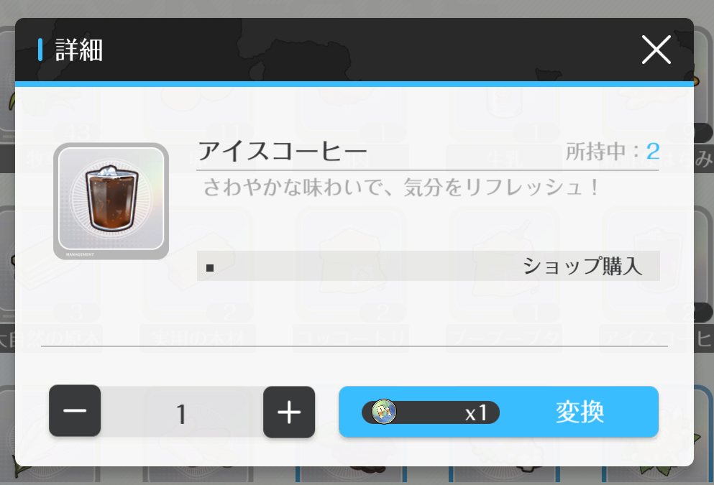This screenshot has height=485, width=714.
Task: Click the MANAGEMENT label under item icon
Action: [x=80, y=255]
